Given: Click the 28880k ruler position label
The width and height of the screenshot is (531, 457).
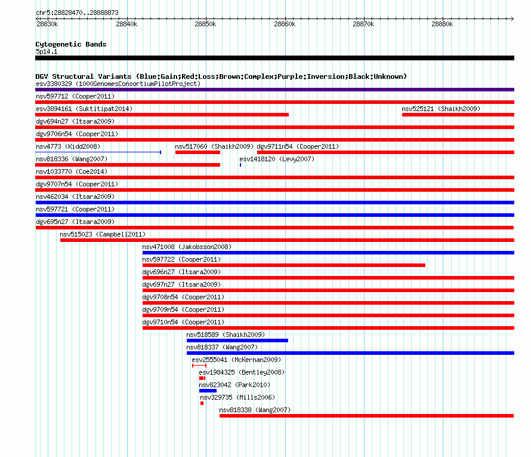Looking at the screenshot, I should pyautogui.click(x=442, y=24).
